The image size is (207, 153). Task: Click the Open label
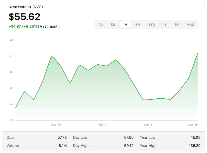(11, 137)
